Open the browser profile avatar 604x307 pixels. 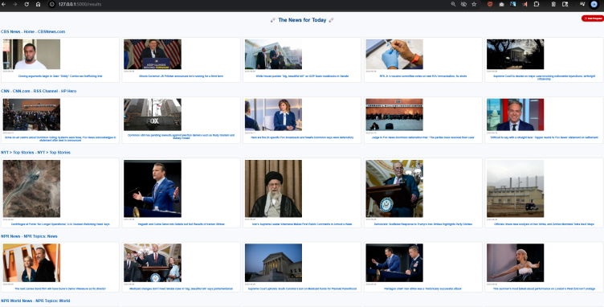(x=594, y=4)
